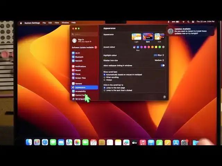Open Photos from the Dock
The width and height of the screenshot is (222, 166).
(77, 142)
